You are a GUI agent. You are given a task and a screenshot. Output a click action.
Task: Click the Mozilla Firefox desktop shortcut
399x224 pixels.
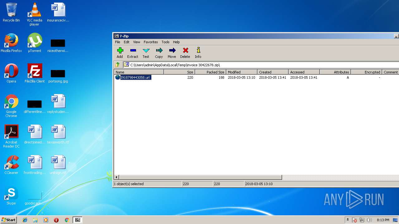coord(11,43)
